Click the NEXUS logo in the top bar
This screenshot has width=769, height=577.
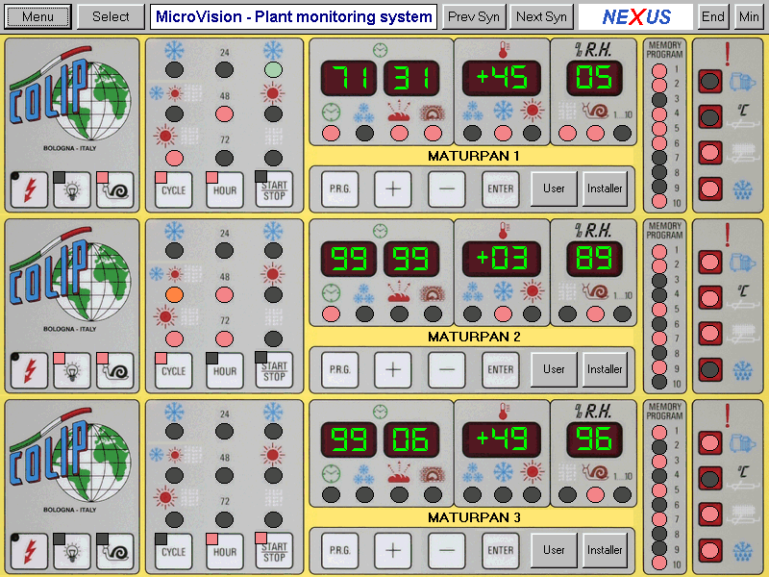pyautogui.click(x=636, y=16)
